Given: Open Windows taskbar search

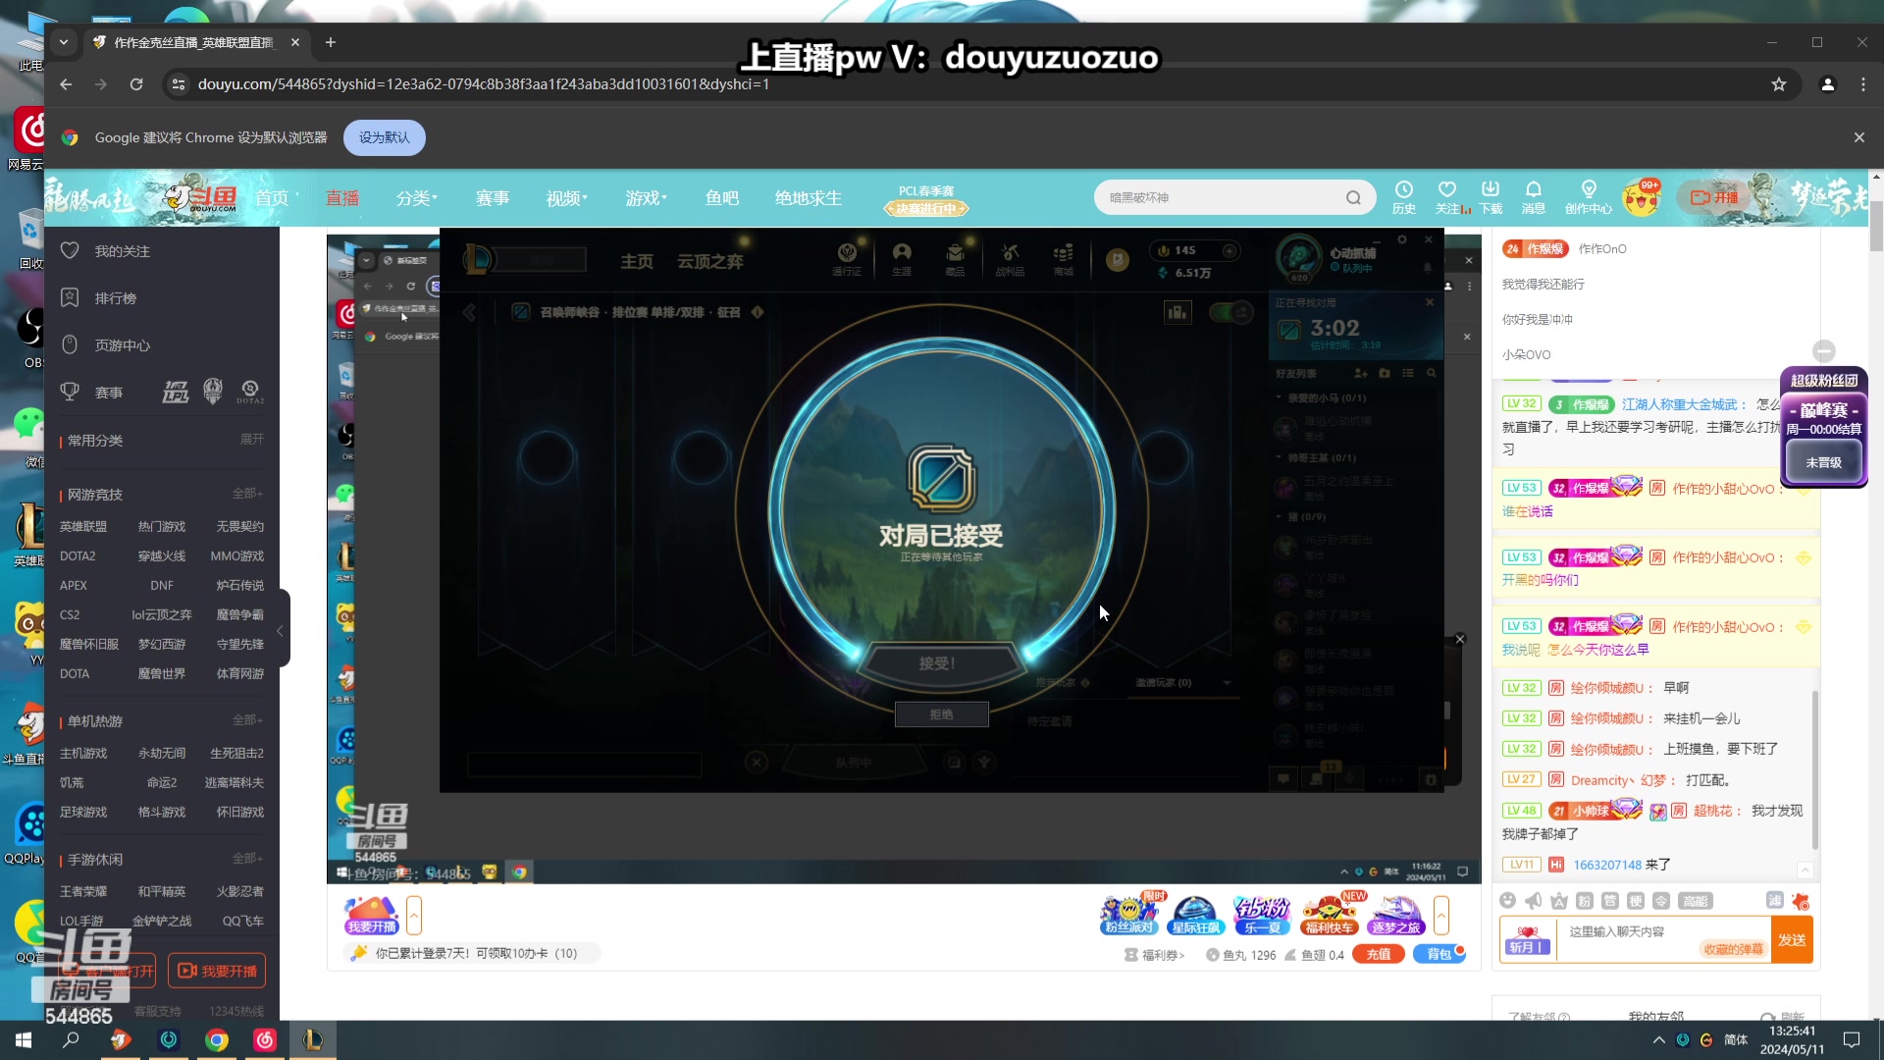Looking at the screenshot, I should [x=71, y=1039].
